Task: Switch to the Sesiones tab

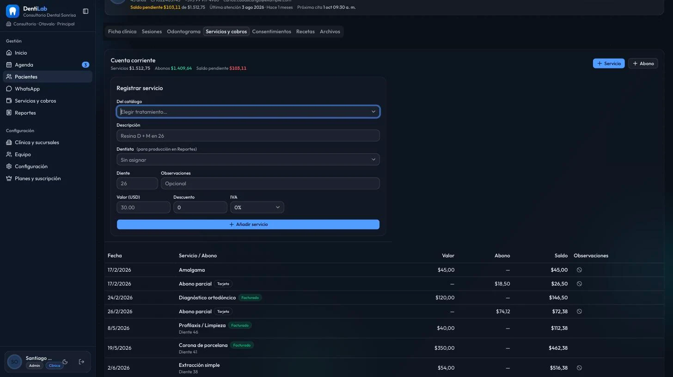Action: pos(152,31)
